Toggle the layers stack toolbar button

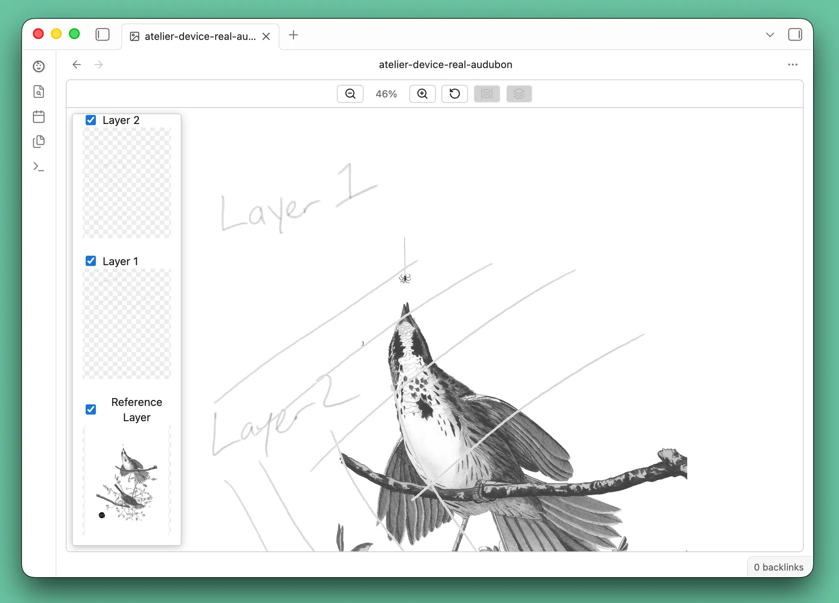[x=519, y=94]
